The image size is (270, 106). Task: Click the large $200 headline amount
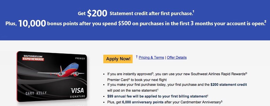click(x=97, y=13)
